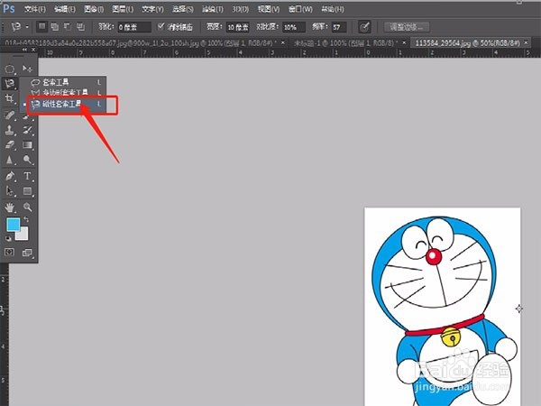Click the refine edge (调整边缘...) button
The height and width of the screenshot is (406, 541).
click(407, 27)
